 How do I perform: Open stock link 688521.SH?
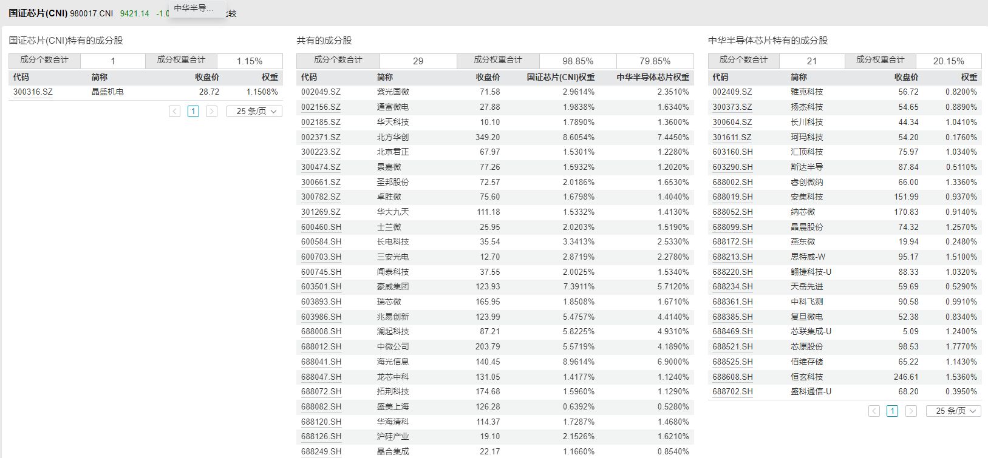733,347
